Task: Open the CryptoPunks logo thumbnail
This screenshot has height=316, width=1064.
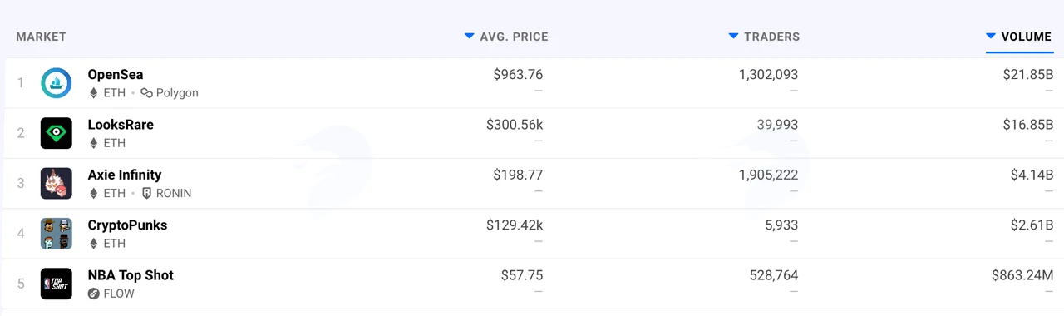Action: (57, 234)
